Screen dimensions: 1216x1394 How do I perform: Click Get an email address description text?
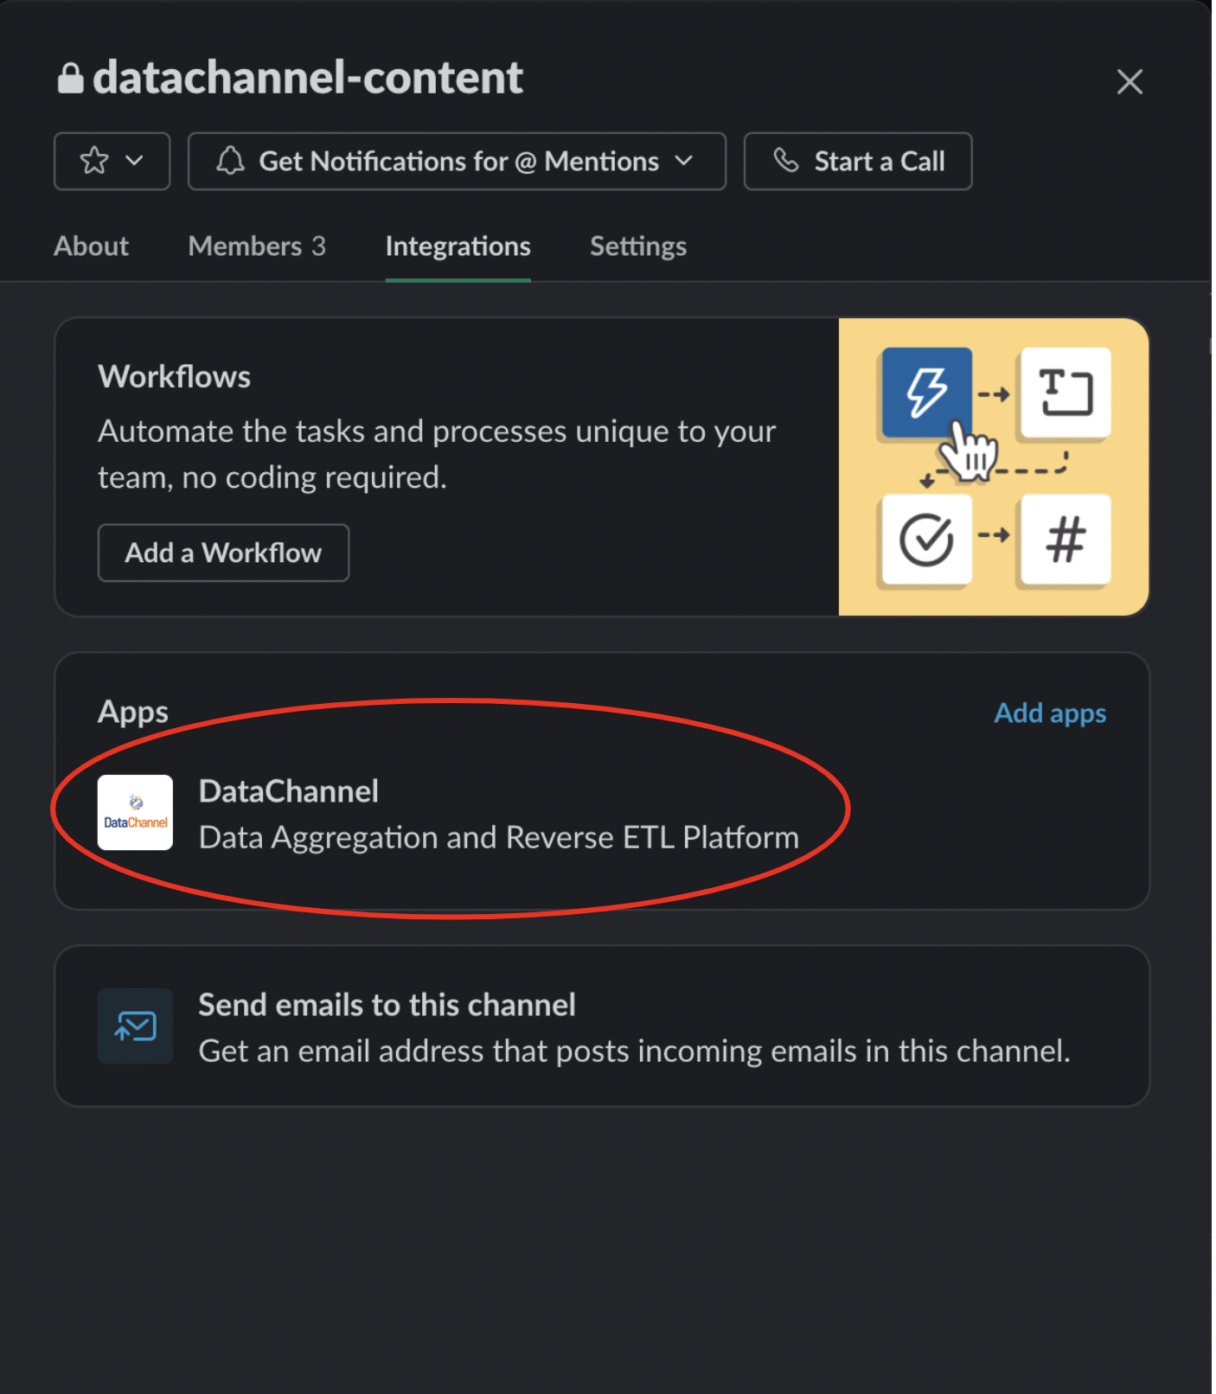(635, 1052)
